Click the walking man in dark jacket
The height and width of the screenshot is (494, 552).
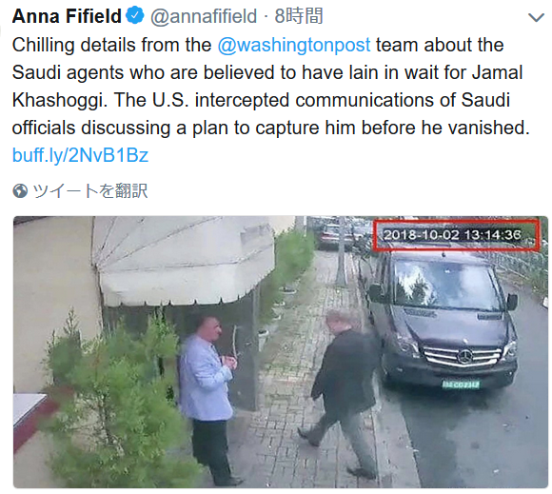click(x=341, y=391)
